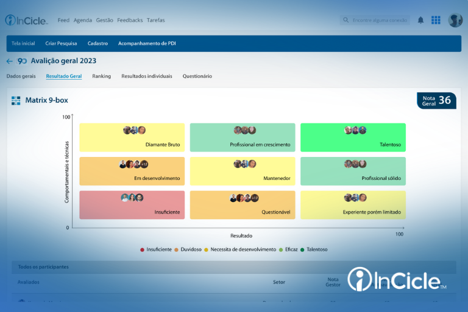Switch to the Dados gerais tab
Image resolution: width=468 pixels, height=312 pixels.
(21, 76)
